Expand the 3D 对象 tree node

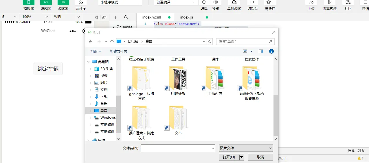(91, 69)
